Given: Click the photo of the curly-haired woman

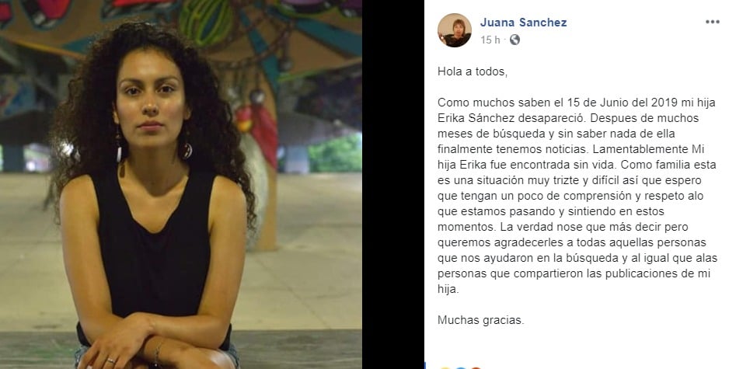Looking at the screenshot, I should click(181, 185).
